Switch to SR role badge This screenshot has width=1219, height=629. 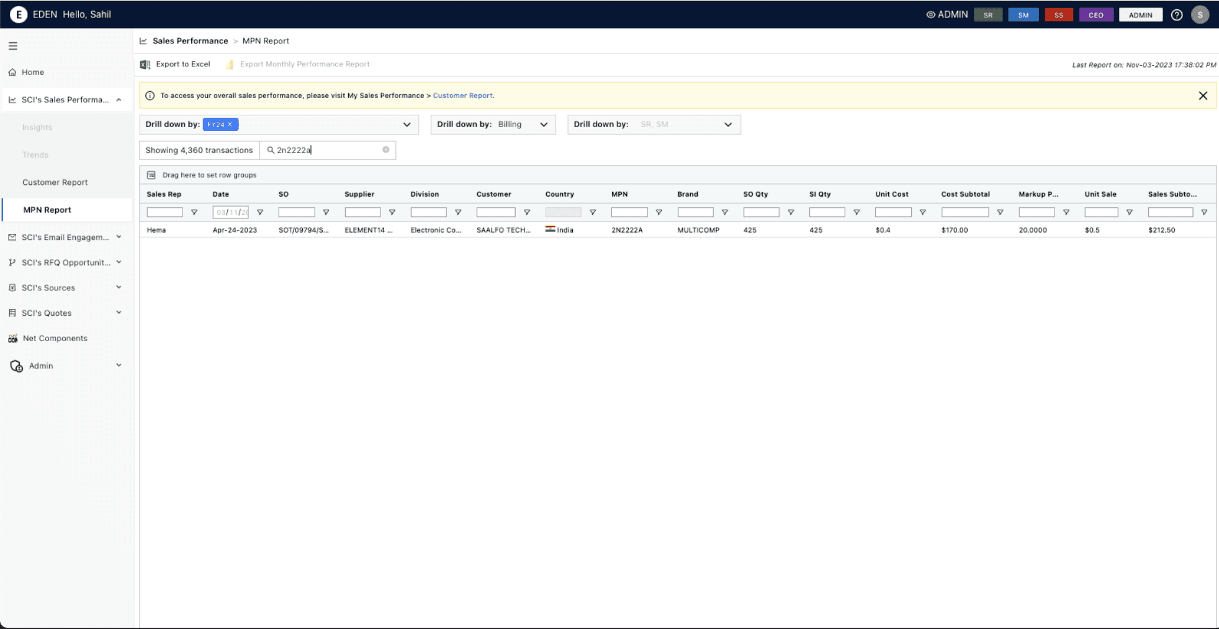coord(988,15)
